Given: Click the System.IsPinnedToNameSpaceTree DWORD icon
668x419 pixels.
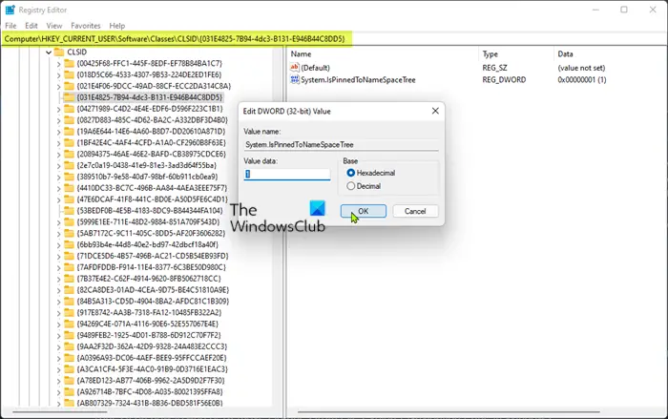Looking at the screenshot, I should click(294, 79).
